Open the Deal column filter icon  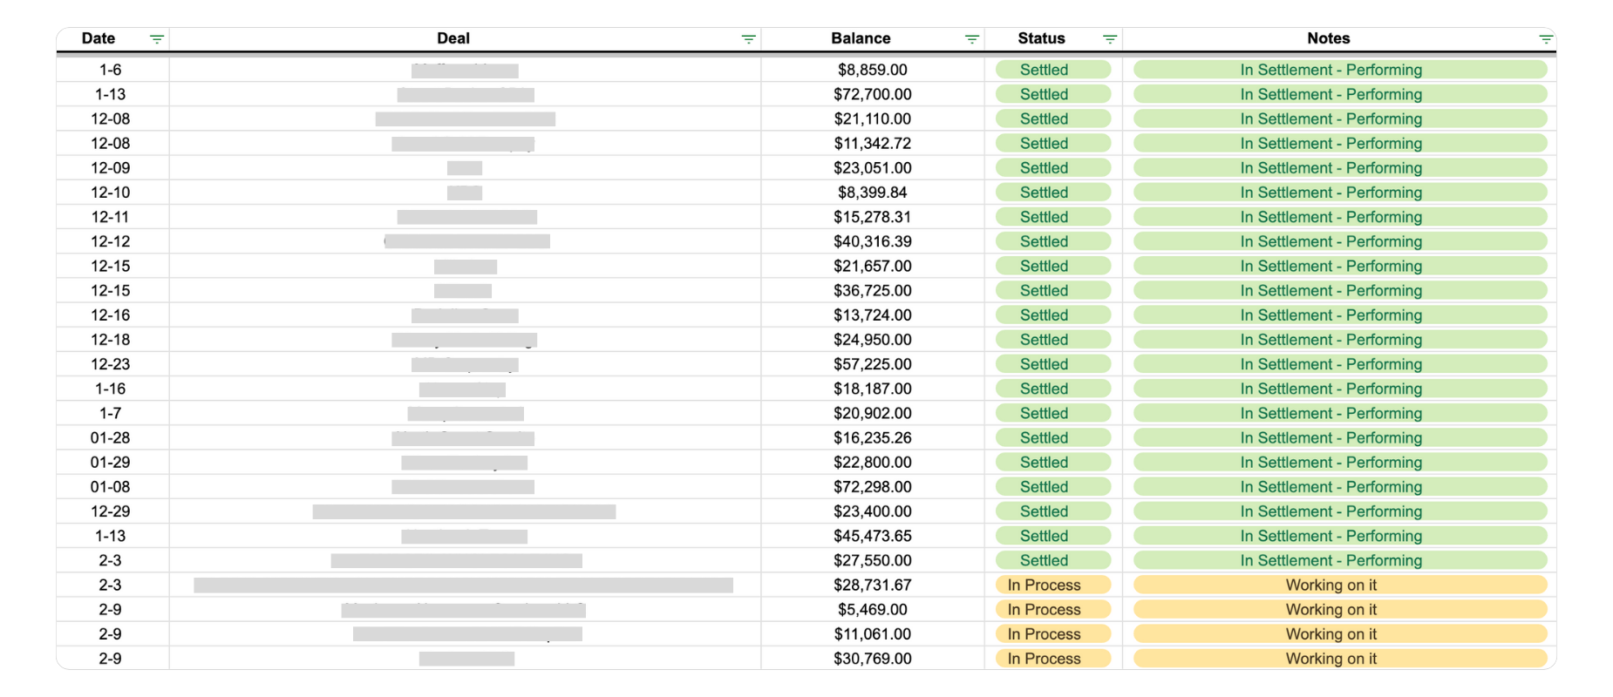point(746,37)
